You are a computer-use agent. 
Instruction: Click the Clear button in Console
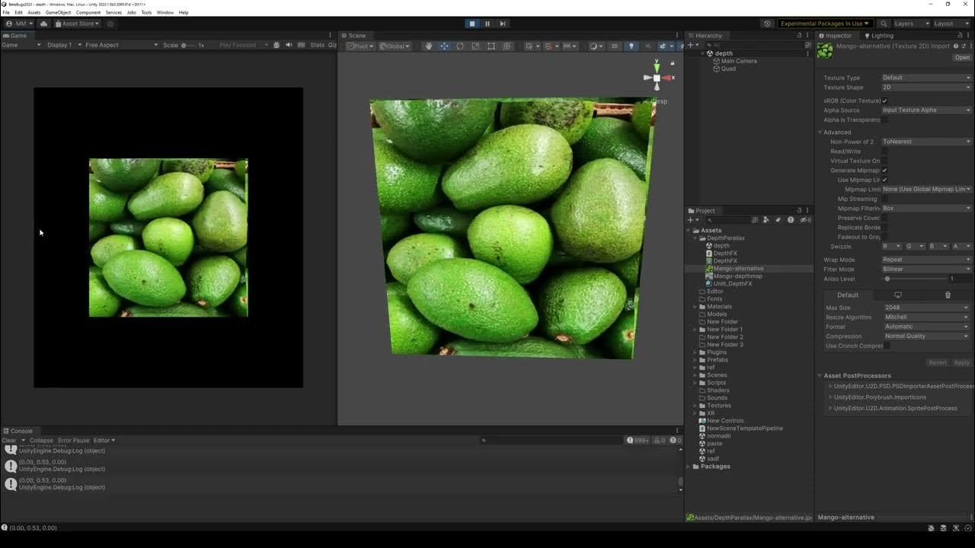click(9, 440)
